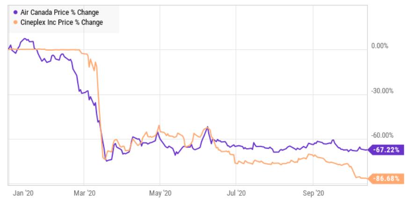Click the Air Canada line's January peak
The image size is (417, 208).
click(x=25, y=39)
